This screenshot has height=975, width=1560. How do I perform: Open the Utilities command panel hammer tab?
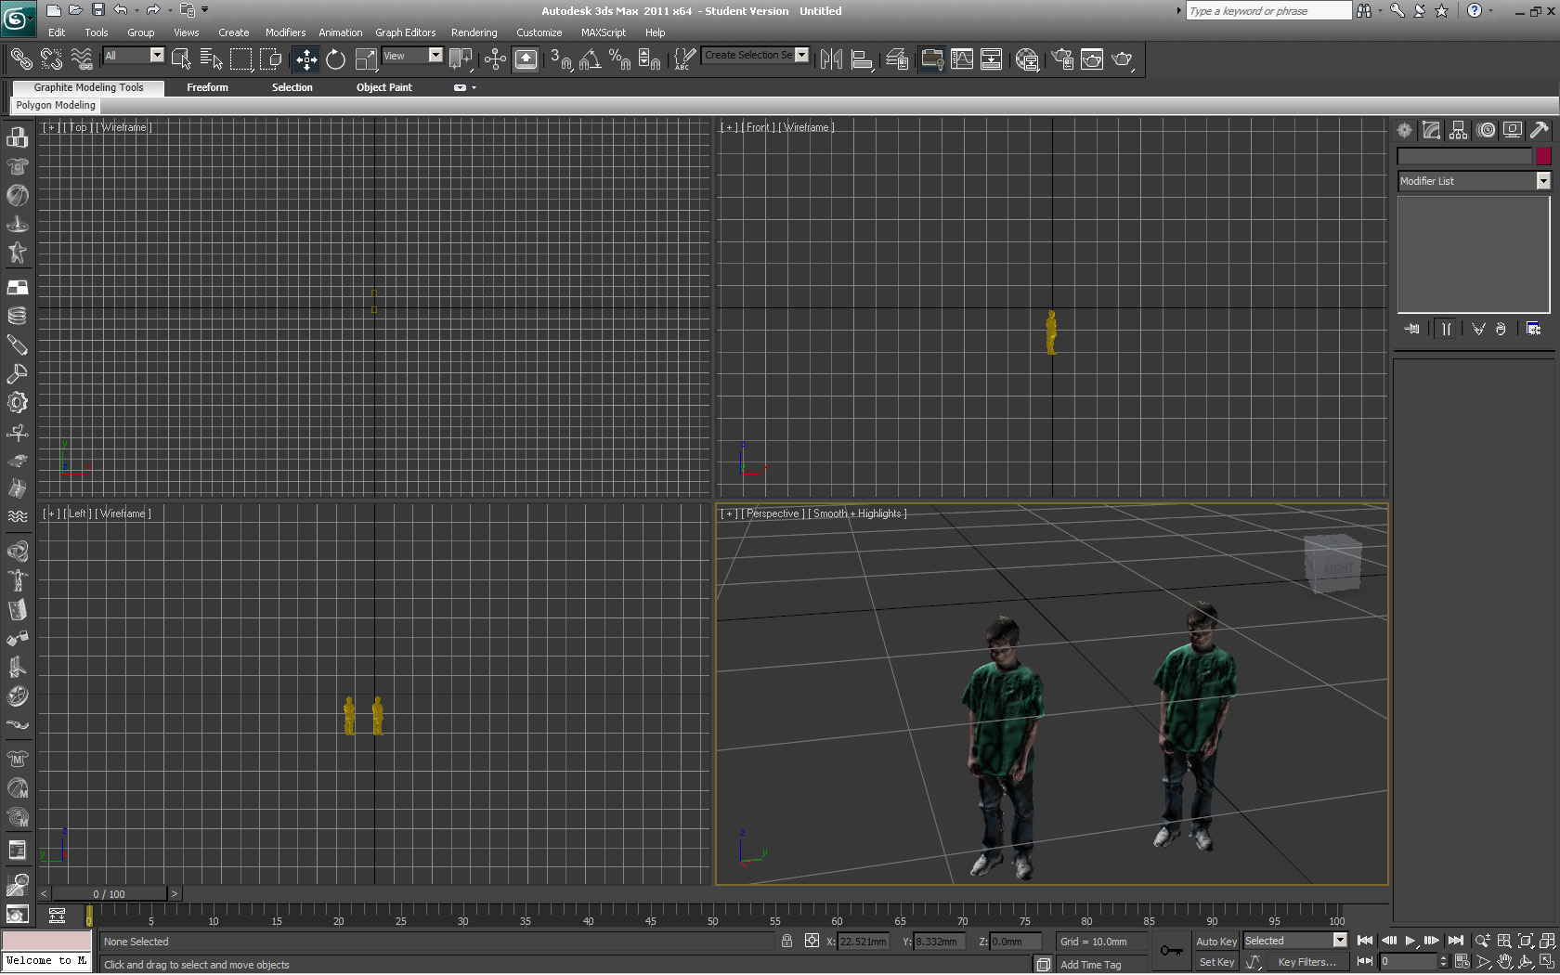(1540, 131)
